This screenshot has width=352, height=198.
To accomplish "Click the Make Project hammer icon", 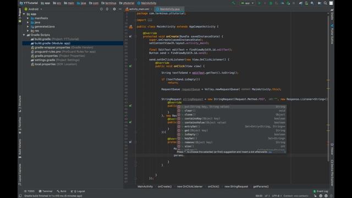I will pos(233,3).
